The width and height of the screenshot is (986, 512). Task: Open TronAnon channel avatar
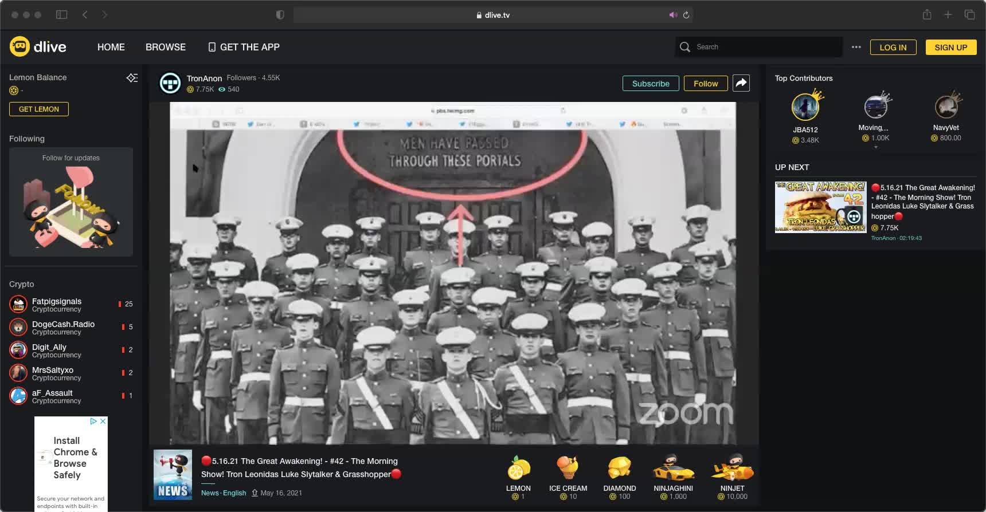coord(170,83)
